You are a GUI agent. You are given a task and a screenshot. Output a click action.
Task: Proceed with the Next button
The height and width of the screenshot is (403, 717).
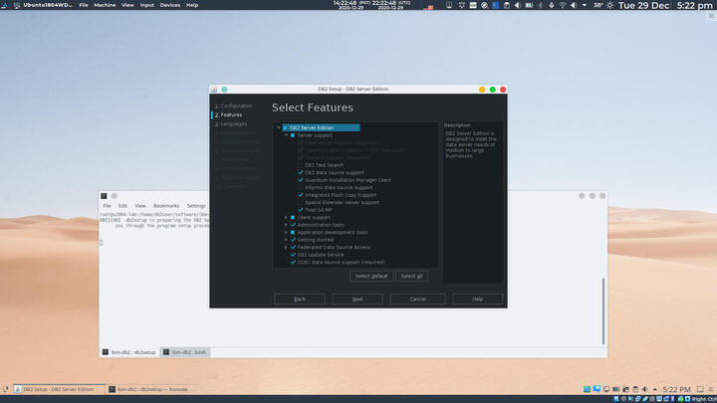pyautogui.click(x=358, y=300)
